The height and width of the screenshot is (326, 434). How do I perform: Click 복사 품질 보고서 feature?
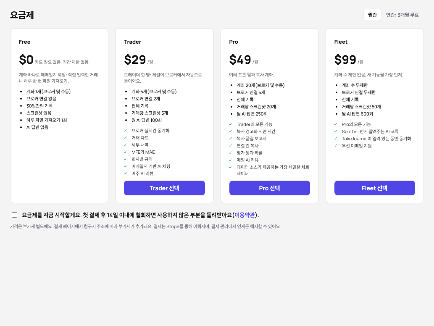tap(252, 139)
